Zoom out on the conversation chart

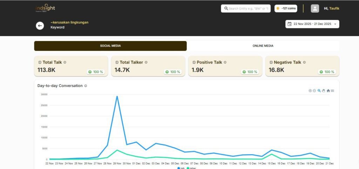[314, 90]
